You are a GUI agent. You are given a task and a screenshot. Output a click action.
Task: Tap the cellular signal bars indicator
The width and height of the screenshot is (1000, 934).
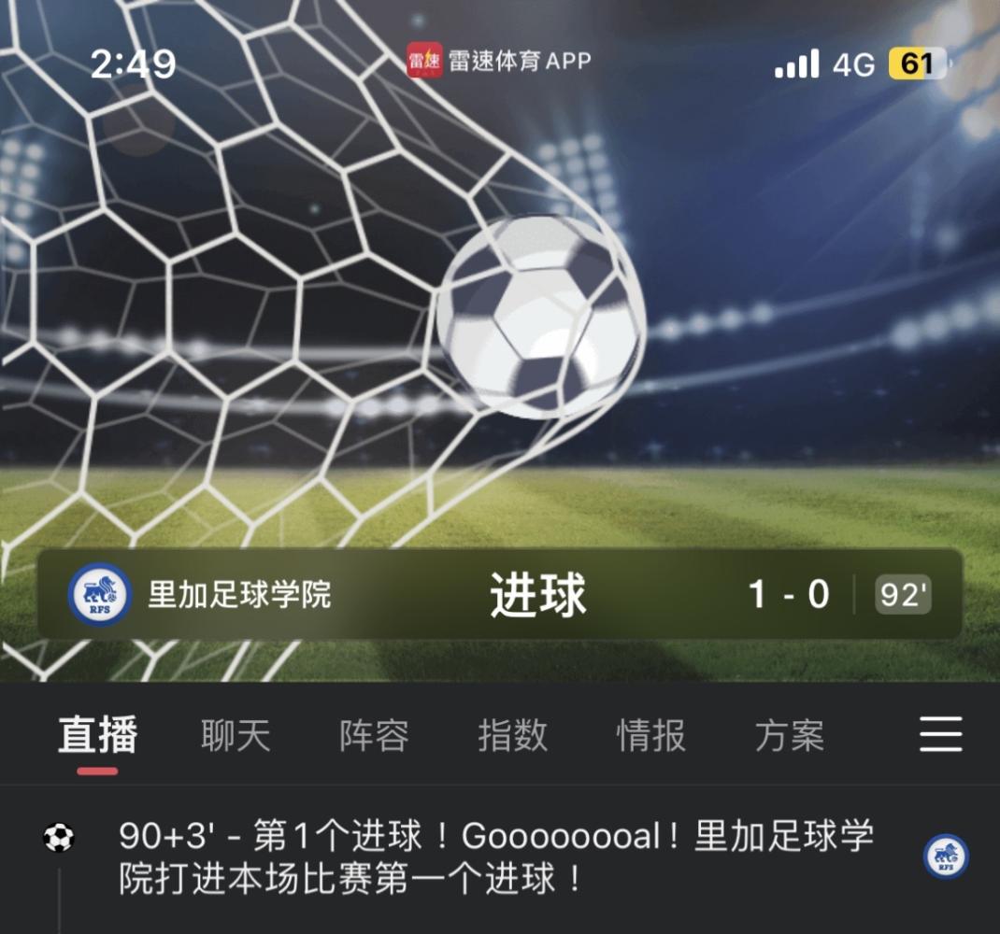click(x=797, y=64)
